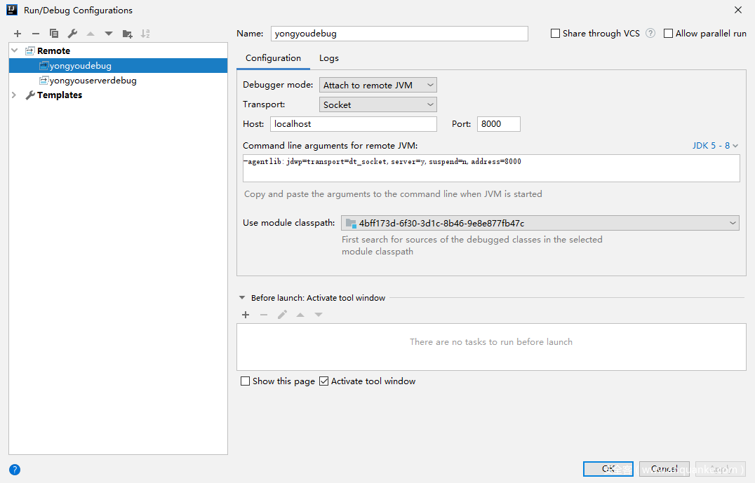Enable the Share through VCS checkbox
755x483 pixels.
556,34
